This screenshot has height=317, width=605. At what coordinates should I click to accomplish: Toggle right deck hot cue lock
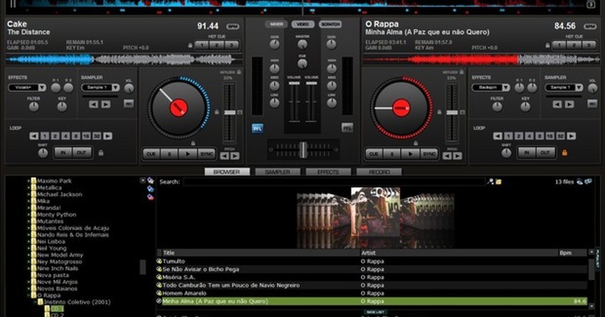(x=547, y=45)
